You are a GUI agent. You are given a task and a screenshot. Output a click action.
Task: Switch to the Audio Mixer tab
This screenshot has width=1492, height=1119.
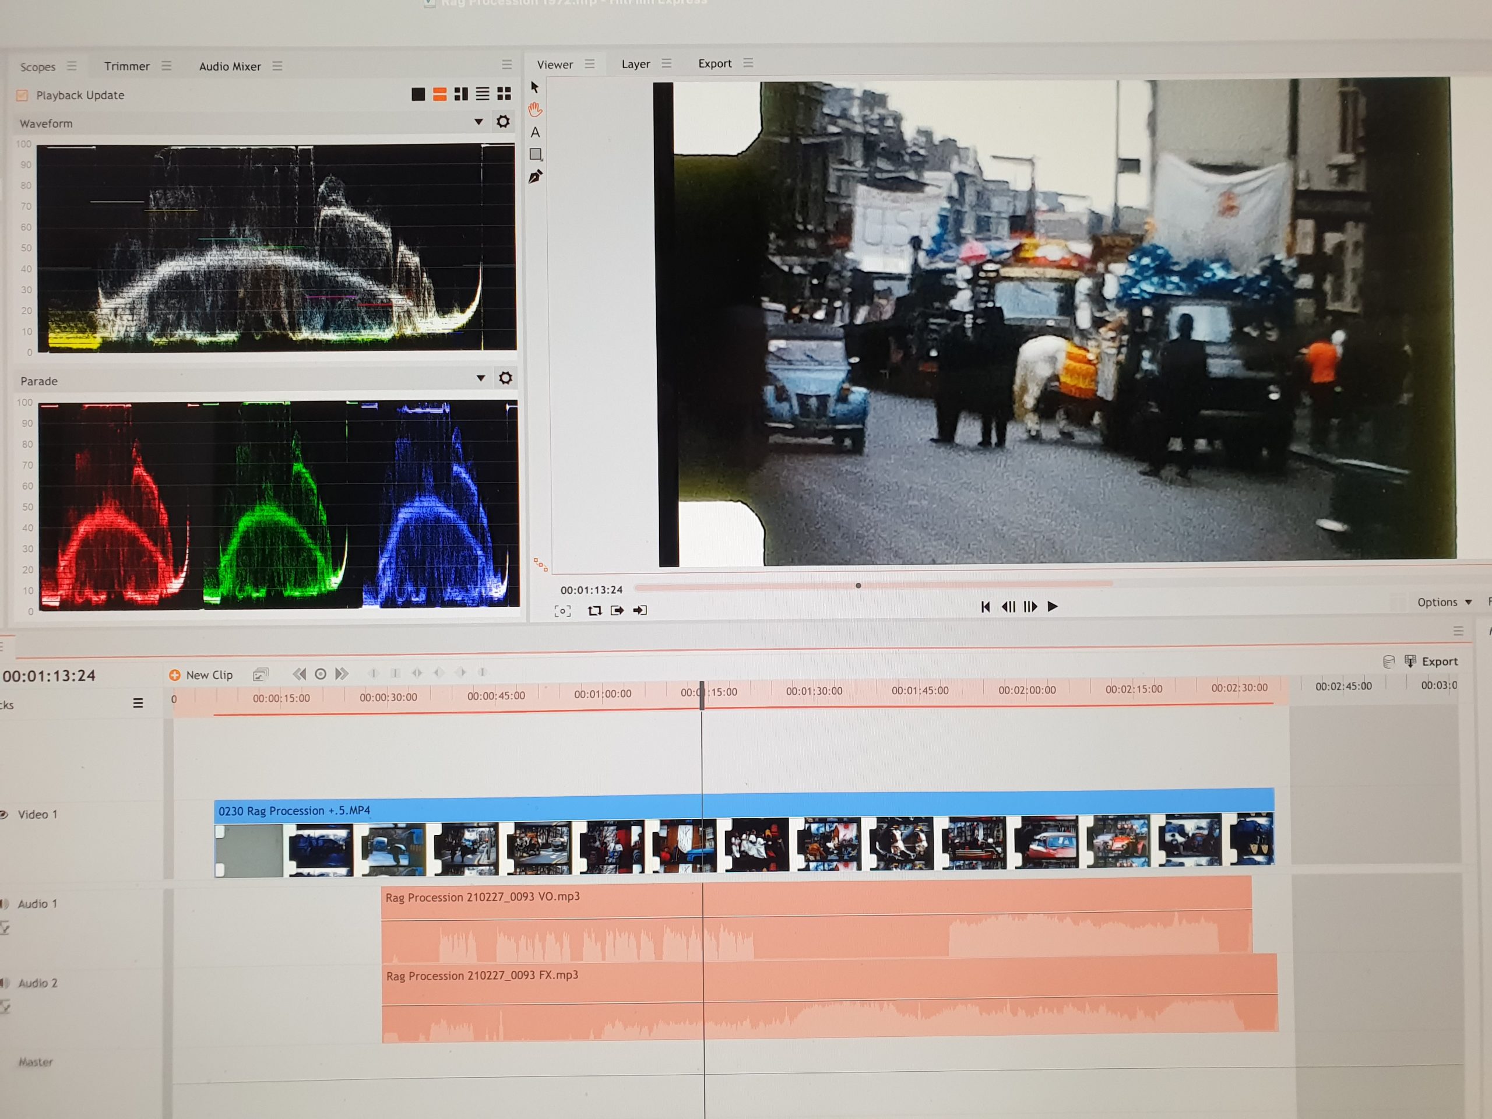coord(229,66)
